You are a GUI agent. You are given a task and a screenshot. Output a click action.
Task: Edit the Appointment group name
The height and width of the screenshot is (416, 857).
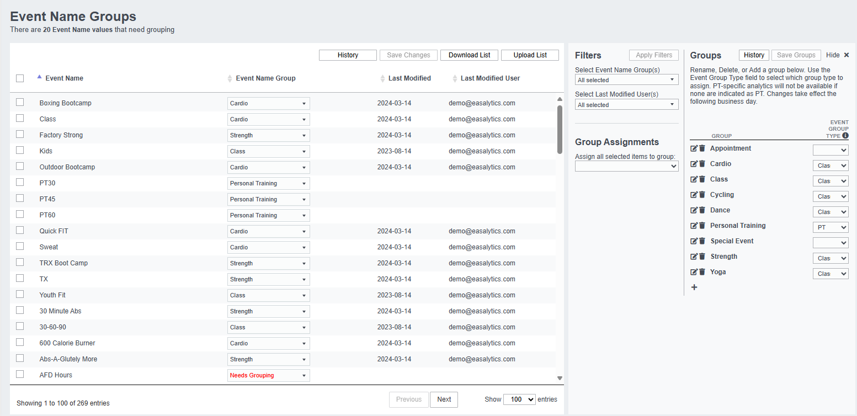coord(694,148)
